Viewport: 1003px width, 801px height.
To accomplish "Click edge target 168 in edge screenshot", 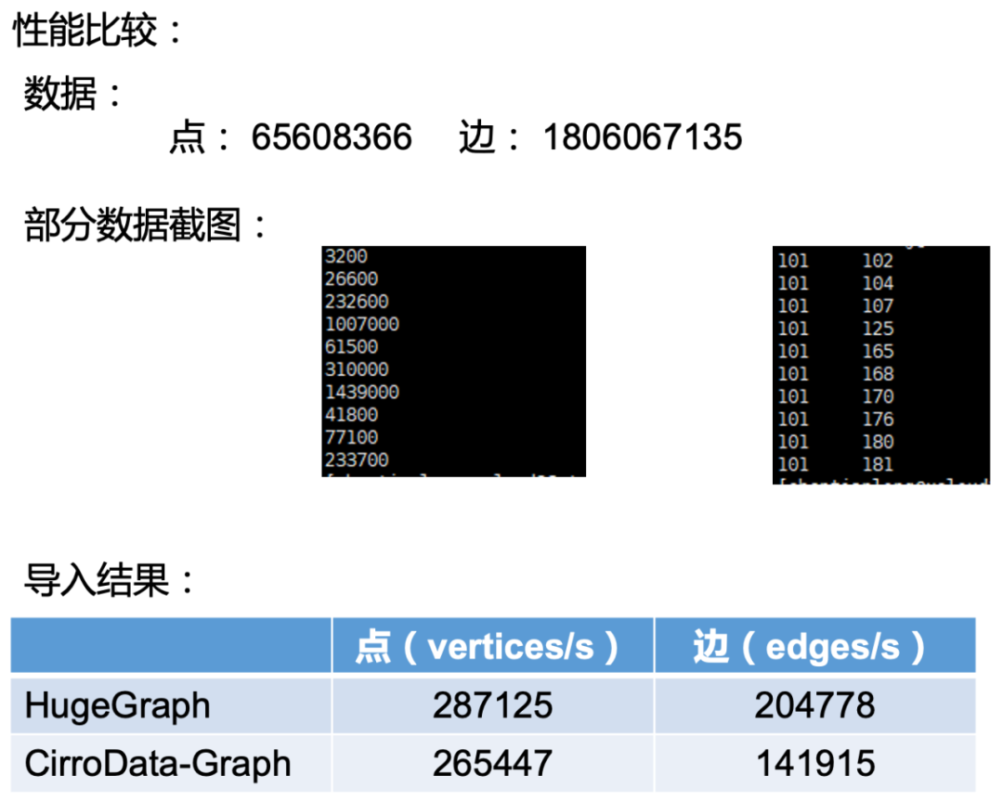I will click(878, 374).
